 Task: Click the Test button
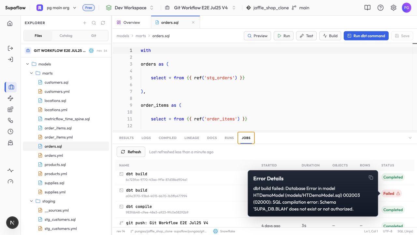coord(306,36)
